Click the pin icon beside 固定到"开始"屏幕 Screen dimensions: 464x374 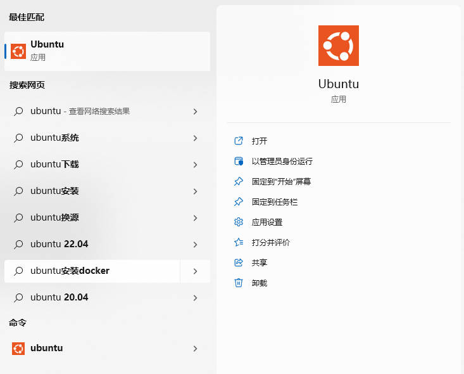coord(239,181)
